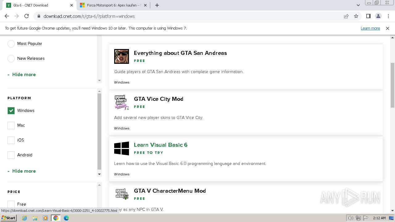
Task: Open the browser side panel
Action: [x=368, y=16]
